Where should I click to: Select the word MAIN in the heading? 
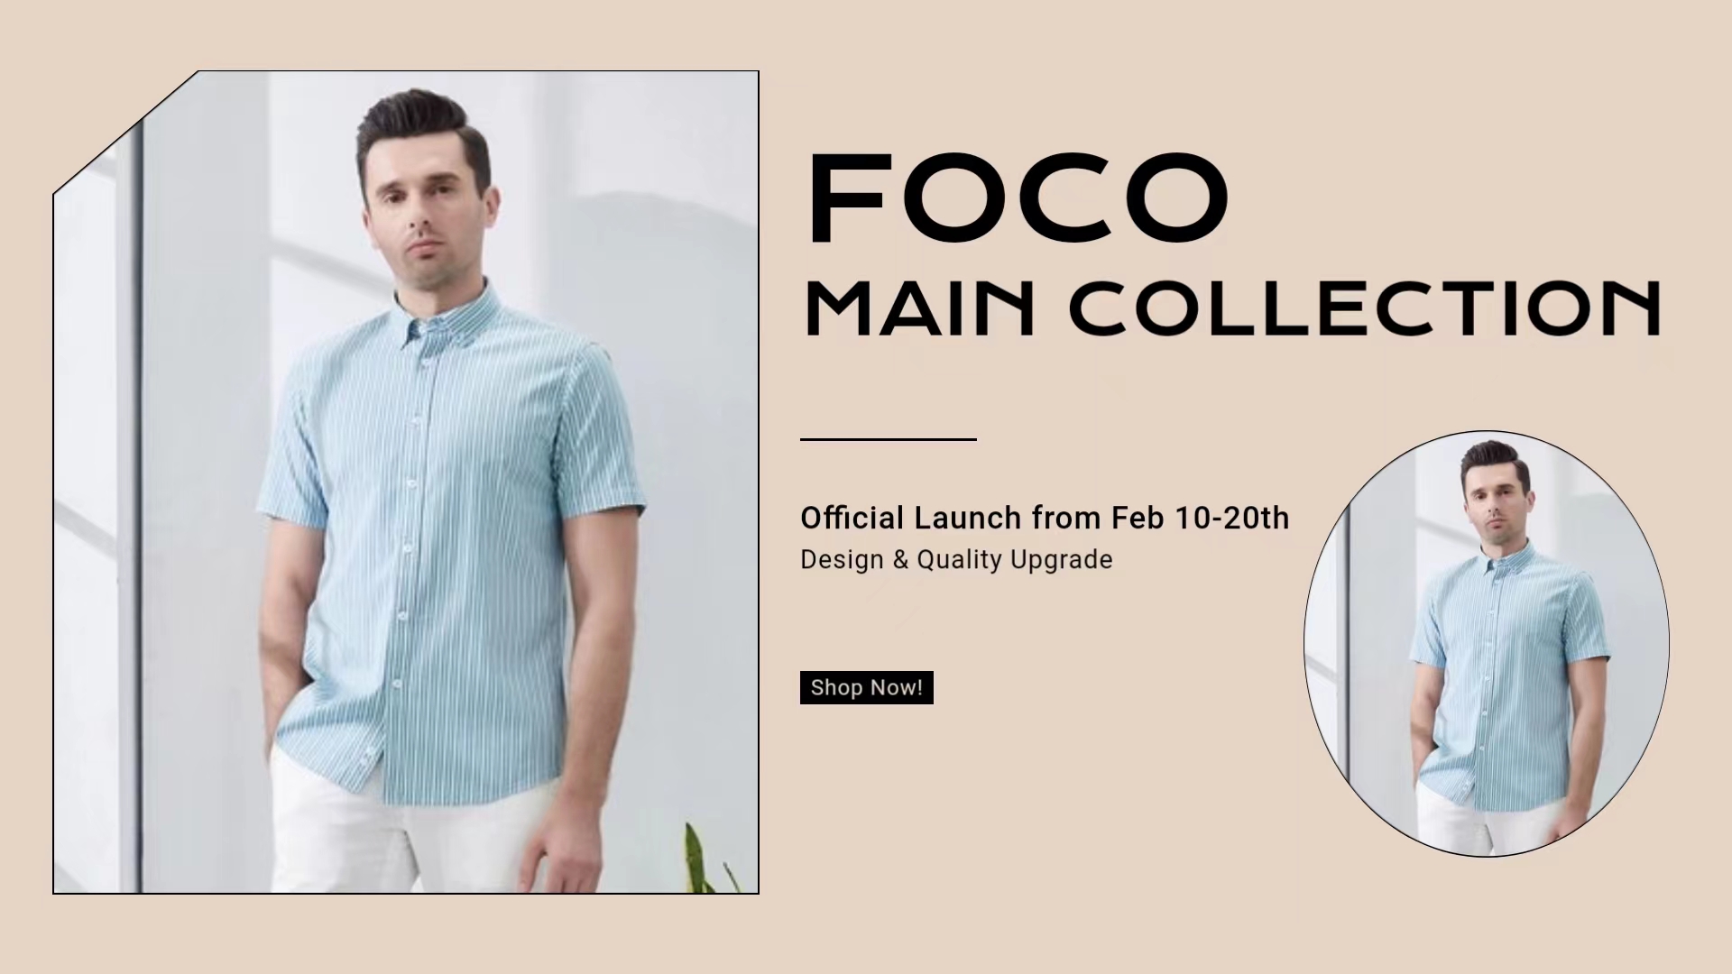(919, 308)
